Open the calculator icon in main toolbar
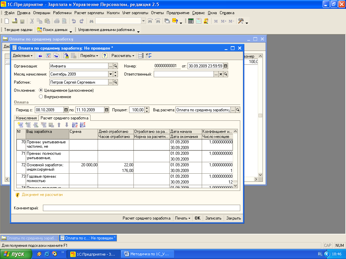This screenshot has height=259, width=346. 191,21
